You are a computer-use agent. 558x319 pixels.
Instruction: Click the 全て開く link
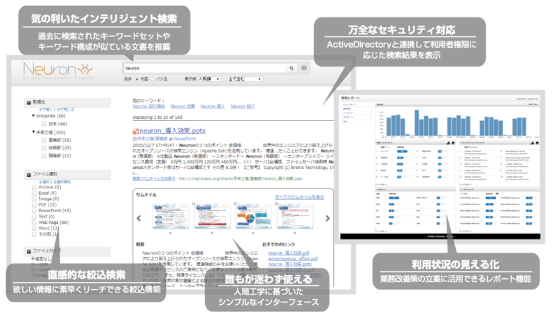tap(45, 109)
